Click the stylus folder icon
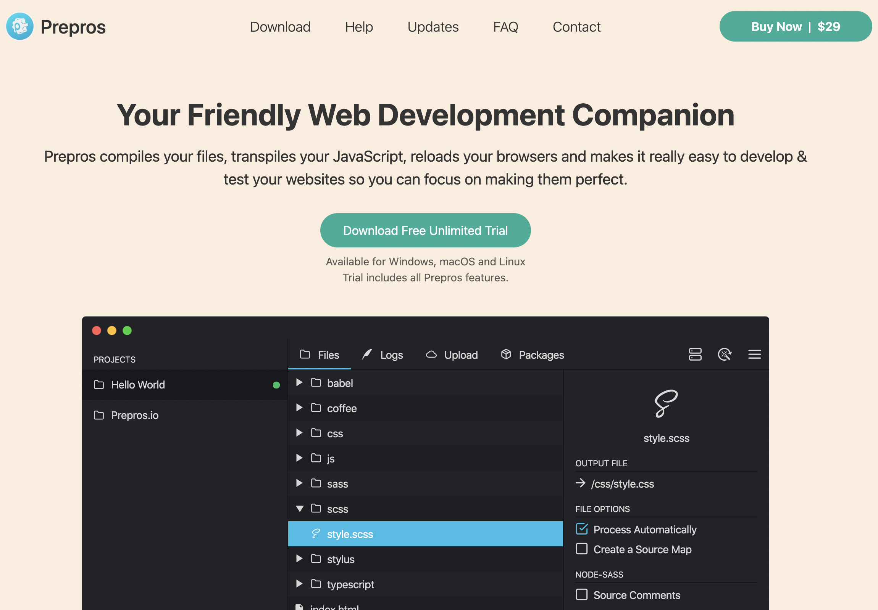 click(x=316, y=559)
